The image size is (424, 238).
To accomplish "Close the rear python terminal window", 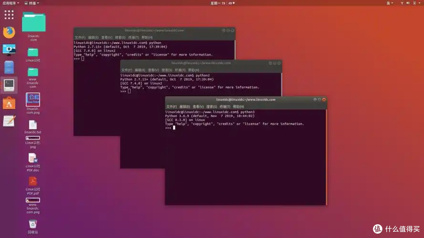I will coord(232,31).
